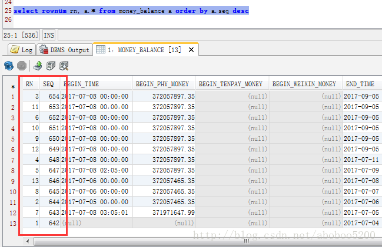Click the null BEGIN_TIME cell in row 13
The width and height of the screenshot is (382, 247).
click(97, 223)
